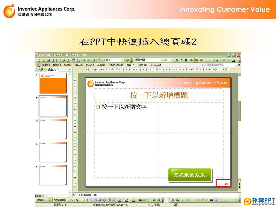This screenshot has width=276, height=207.
Task: Open the 插入(I) Insert menu
Action: tap(79, 65)
